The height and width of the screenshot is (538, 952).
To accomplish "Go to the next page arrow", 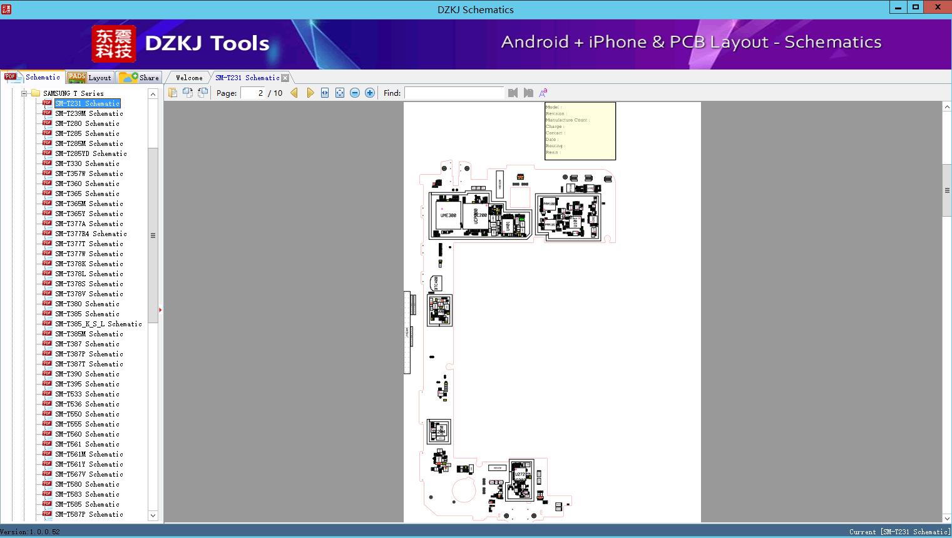I will pyautogui.click(x=310, y=93).
